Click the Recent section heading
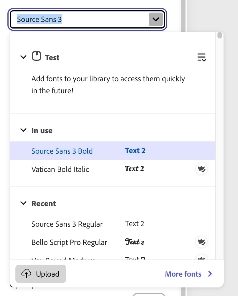Screen dimensions: 238x296 pyautogui.click(x=44, y=204)
